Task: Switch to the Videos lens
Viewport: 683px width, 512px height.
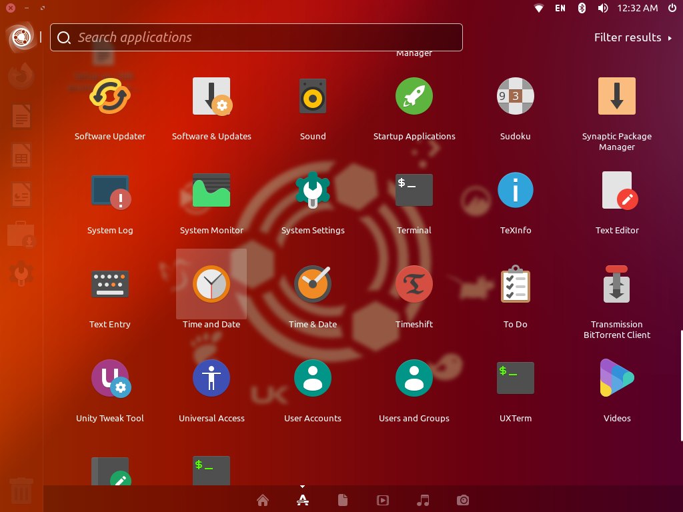Action: pos(383,500)
